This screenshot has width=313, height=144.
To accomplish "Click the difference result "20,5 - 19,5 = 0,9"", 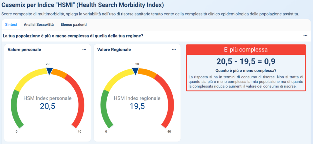I will click(x=246, y=61).
